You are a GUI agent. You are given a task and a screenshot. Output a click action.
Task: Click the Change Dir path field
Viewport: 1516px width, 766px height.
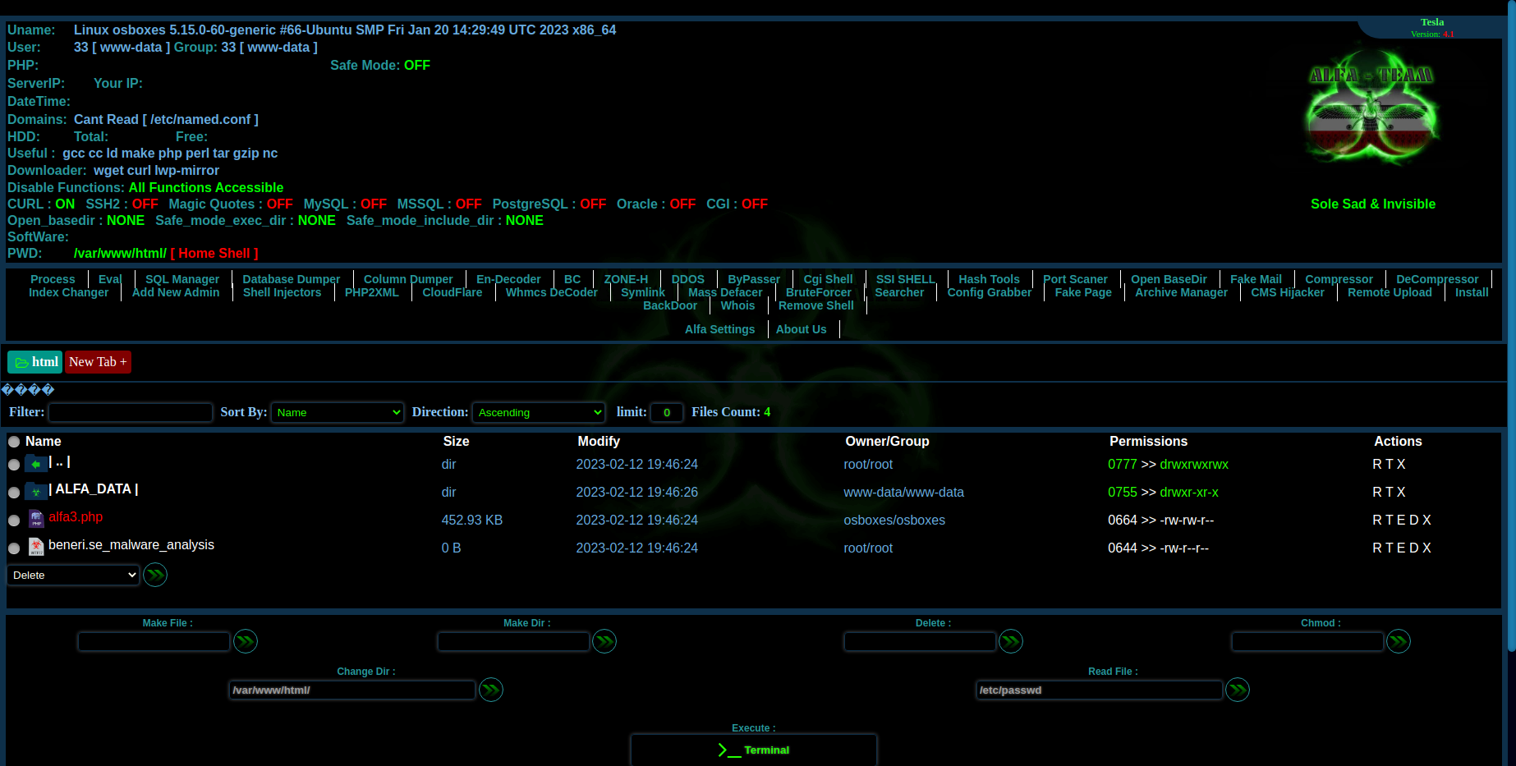tap(352, 690)
